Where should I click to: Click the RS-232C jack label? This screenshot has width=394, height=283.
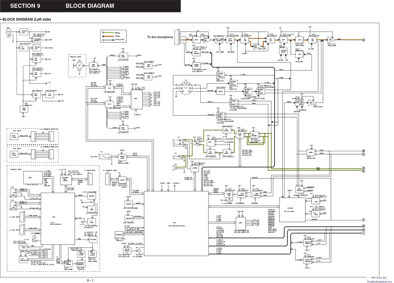pyautogui.click(x=94, y=157)
